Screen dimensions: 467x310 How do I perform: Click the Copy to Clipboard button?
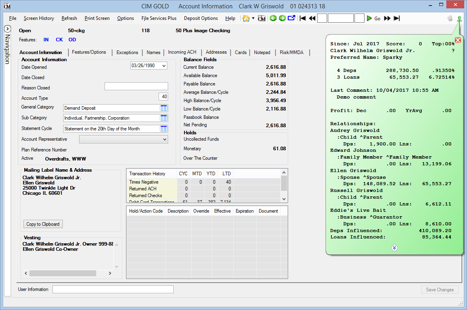point(43,224)
